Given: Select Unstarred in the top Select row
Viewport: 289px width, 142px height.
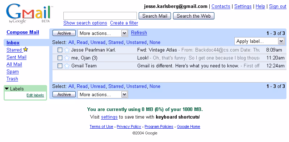Looking at the screenshot, I should click(137, 43).
